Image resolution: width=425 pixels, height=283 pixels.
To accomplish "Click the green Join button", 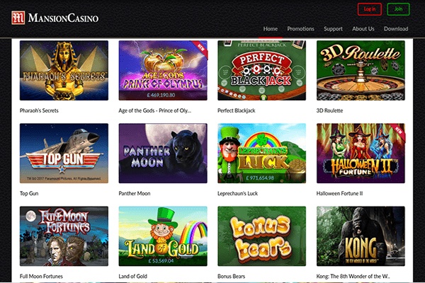I will pyautogui.click(x=398, y=9).
